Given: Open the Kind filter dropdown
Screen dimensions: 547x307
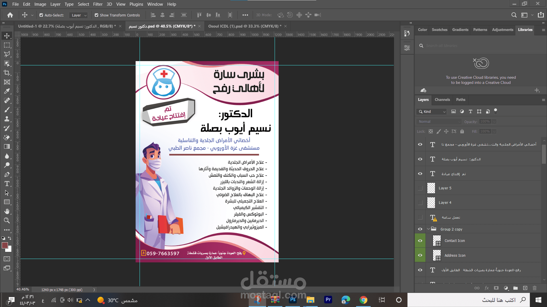Looking at the screenshot, I should 431,111.
